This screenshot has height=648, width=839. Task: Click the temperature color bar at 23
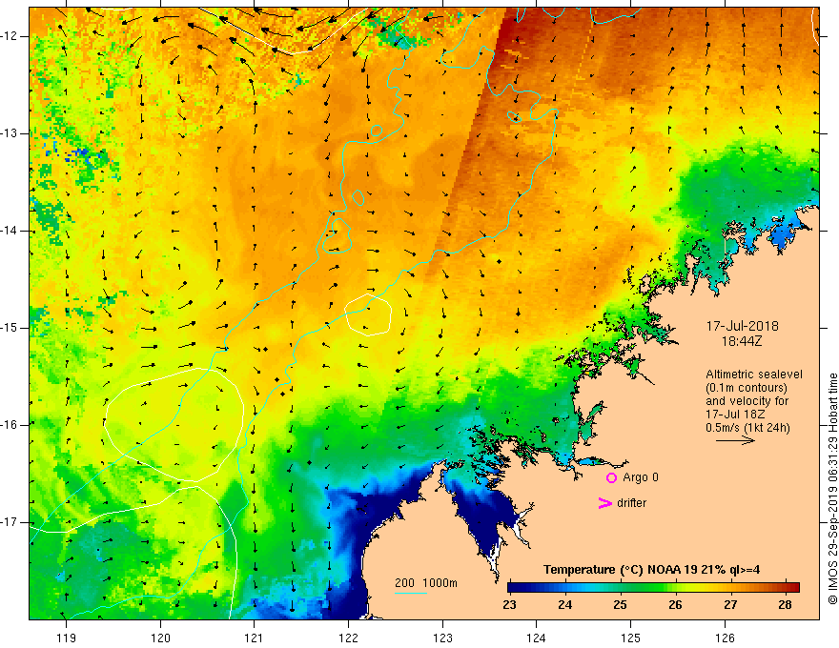tap(510, 587)
